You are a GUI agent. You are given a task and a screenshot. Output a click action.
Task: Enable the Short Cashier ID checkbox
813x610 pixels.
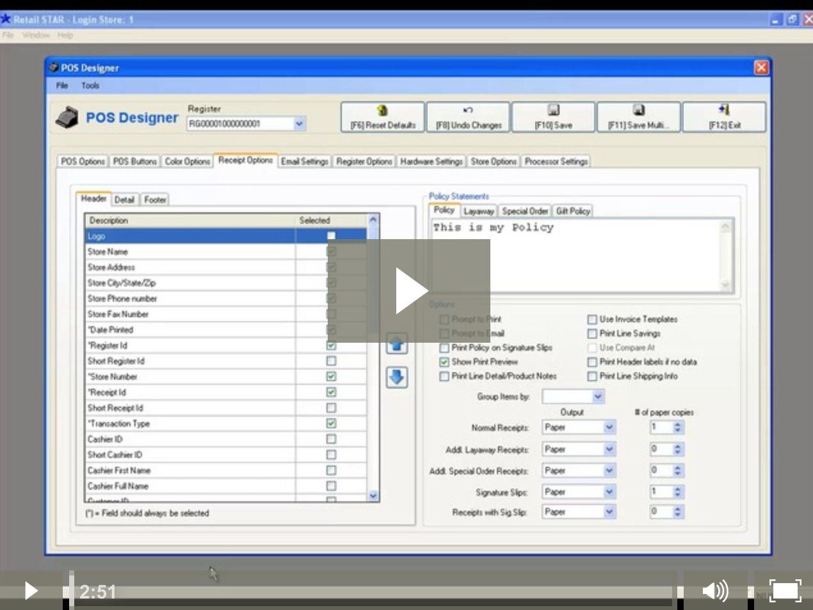331,455
